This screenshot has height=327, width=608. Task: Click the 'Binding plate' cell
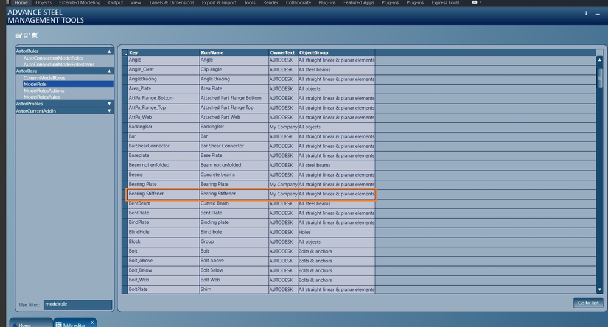(234, 222)
